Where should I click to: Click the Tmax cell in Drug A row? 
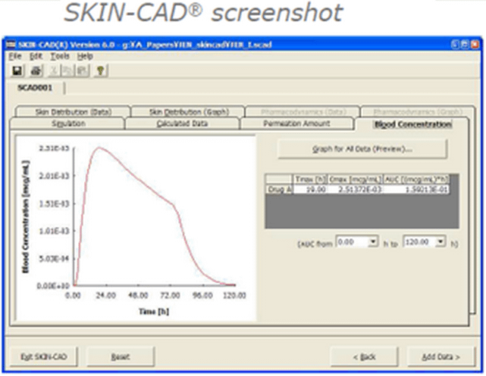(310, 189)
